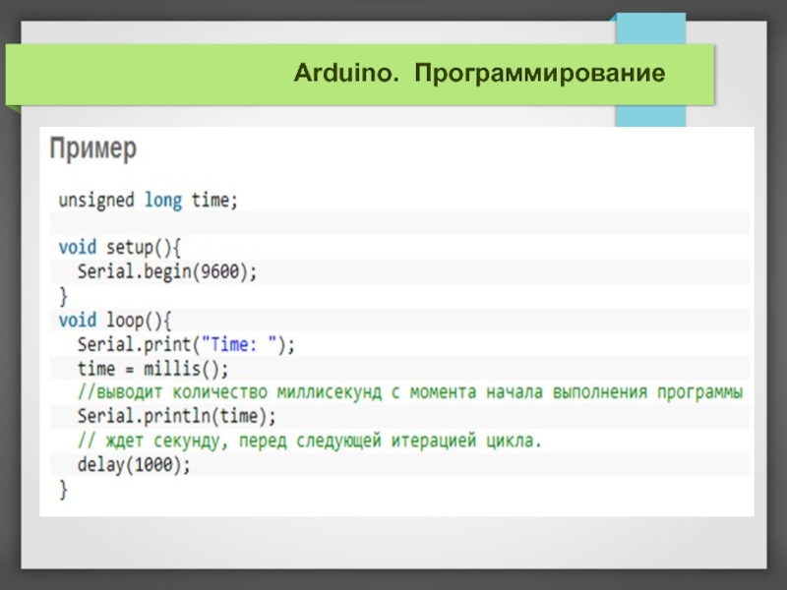Click the final closing brace of loop
This screenshot has height=590, width=787.
click(x=64, y=488)
